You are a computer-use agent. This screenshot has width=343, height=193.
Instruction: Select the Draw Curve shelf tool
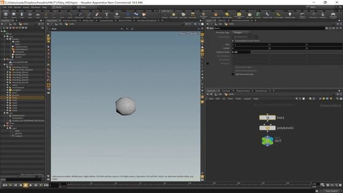[x=79, y=16]
